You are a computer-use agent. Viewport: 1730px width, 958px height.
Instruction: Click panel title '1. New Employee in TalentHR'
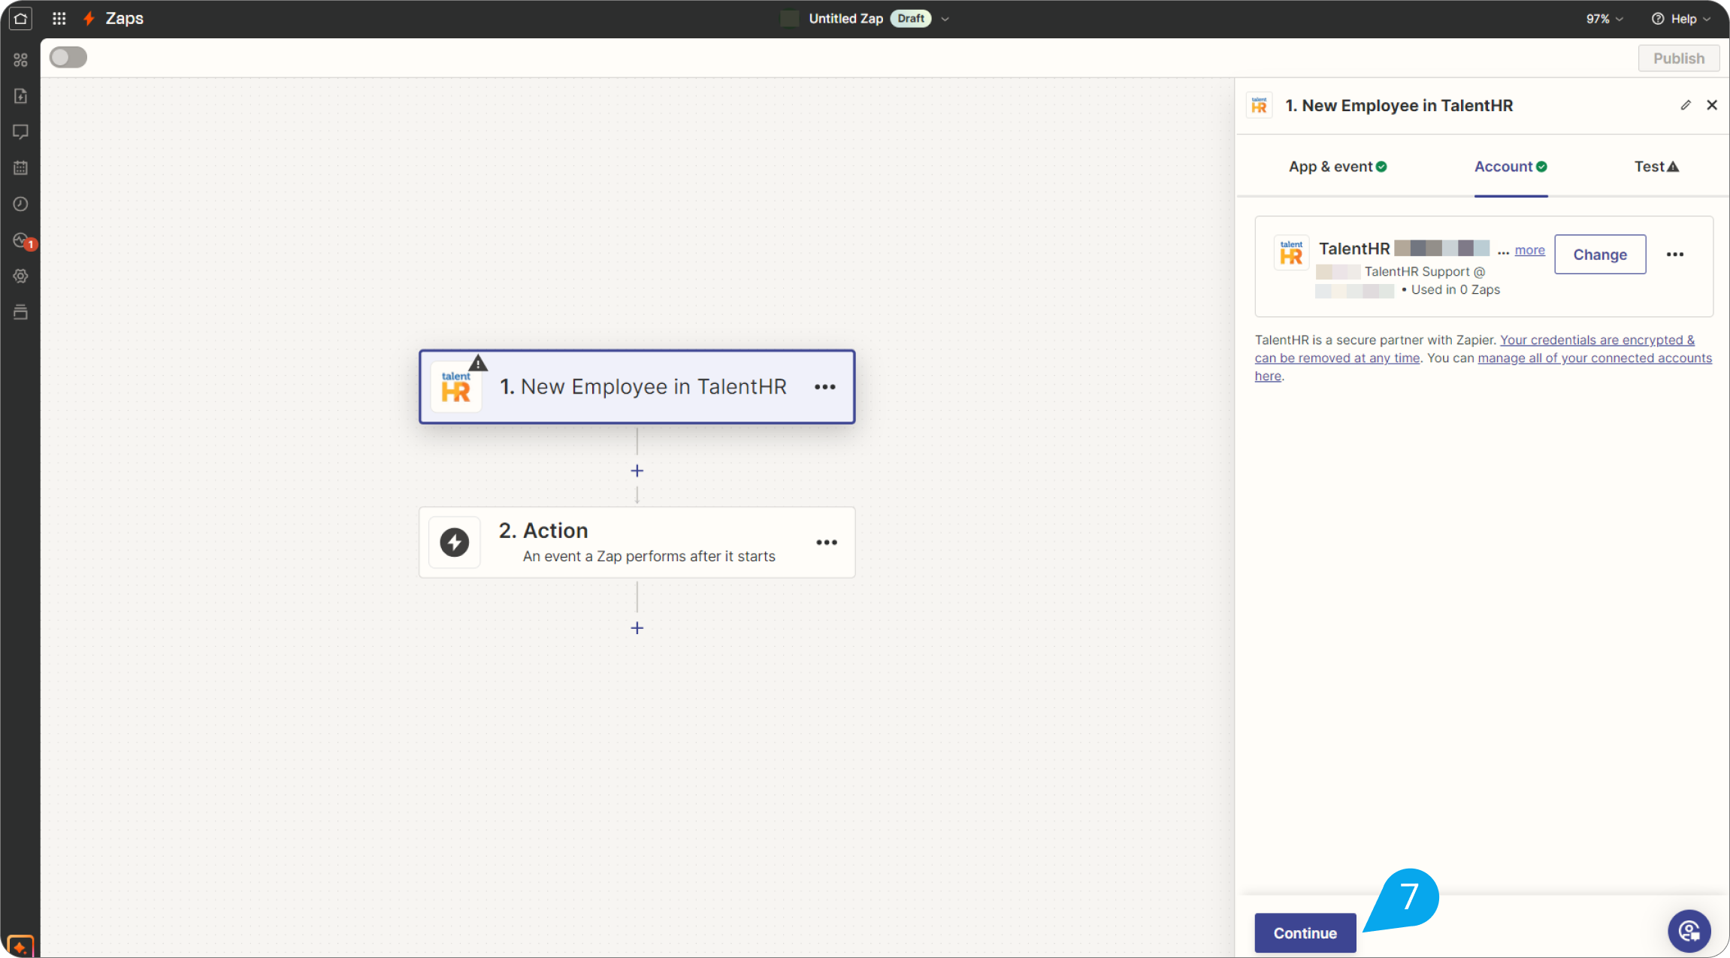(1399, 106)
